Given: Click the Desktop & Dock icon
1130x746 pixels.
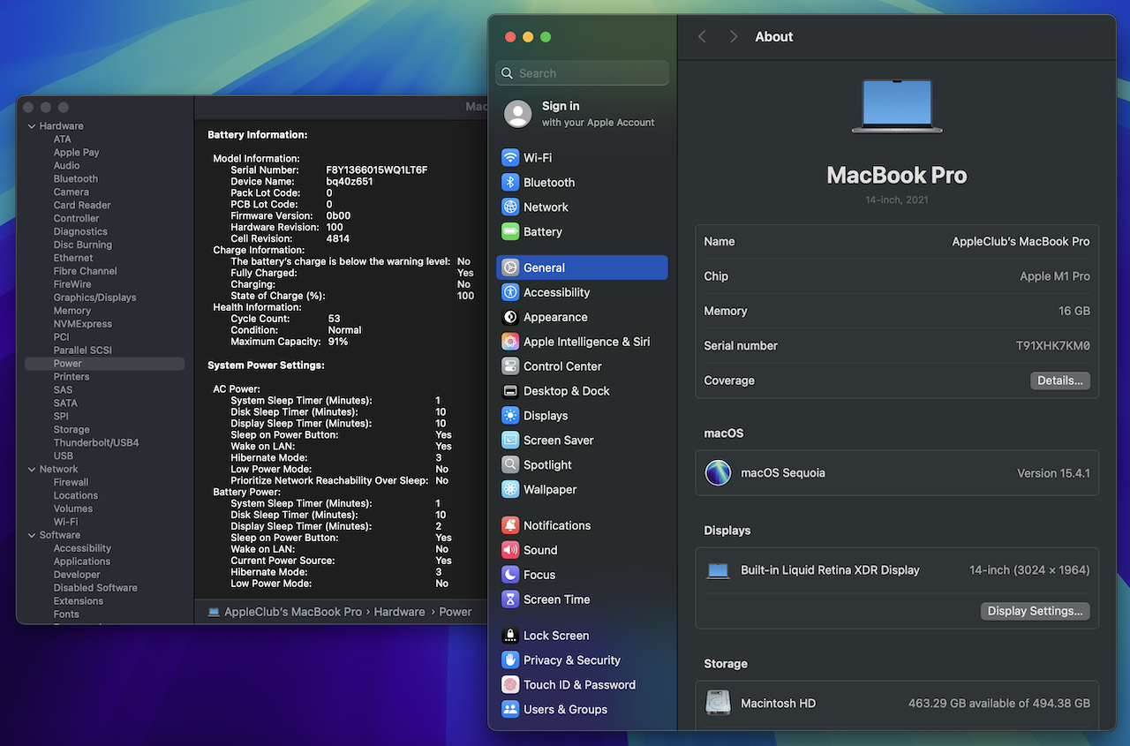Looking at the screenshot, I should click(x=510, y=391).
